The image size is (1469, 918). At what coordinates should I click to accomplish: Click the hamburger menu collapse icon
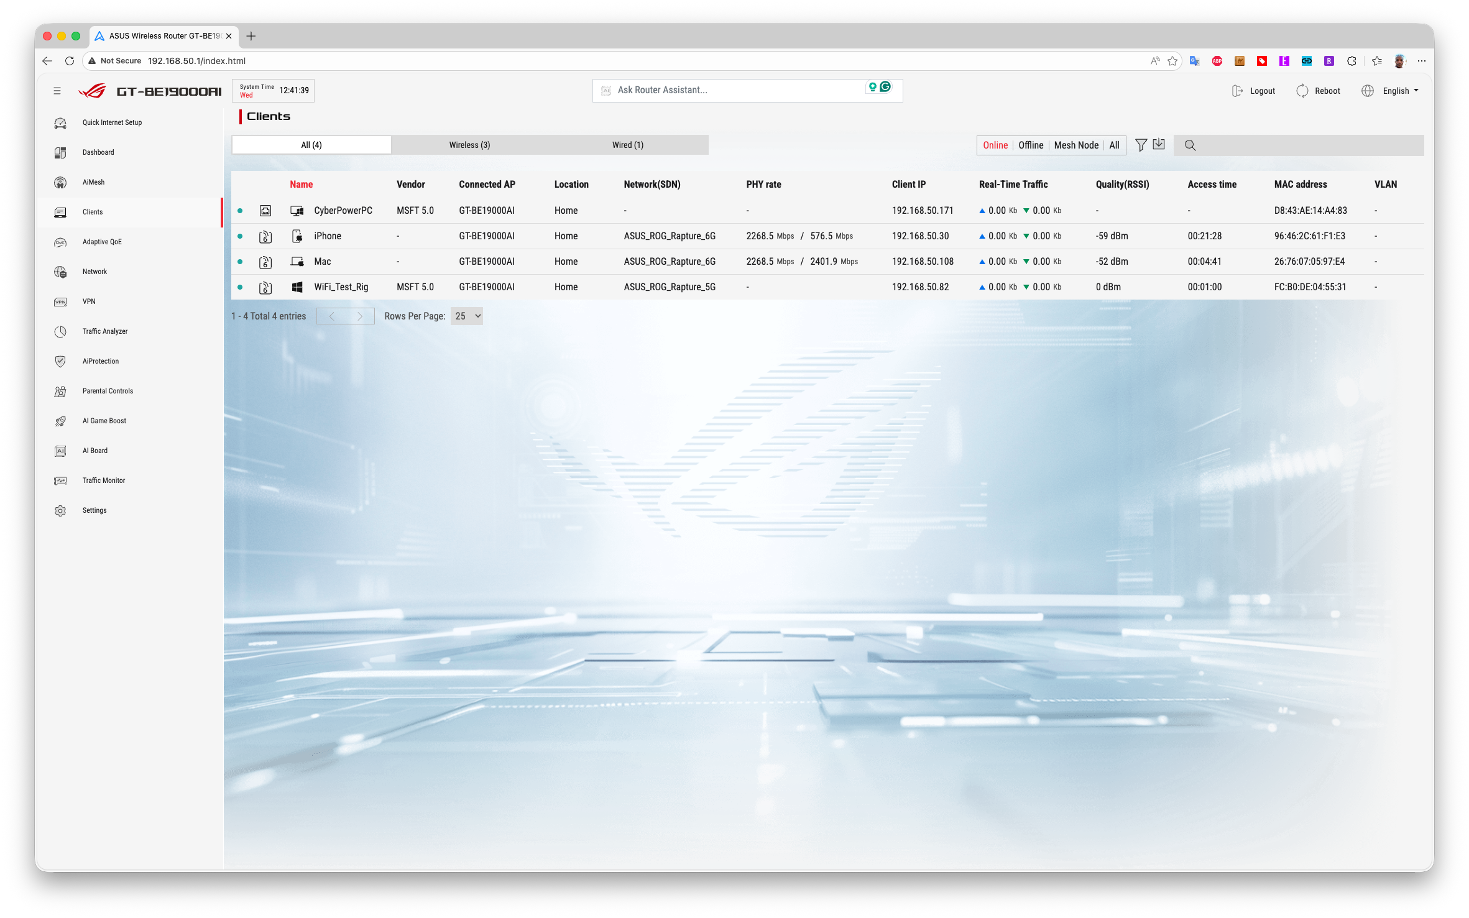tap(57, 91)
